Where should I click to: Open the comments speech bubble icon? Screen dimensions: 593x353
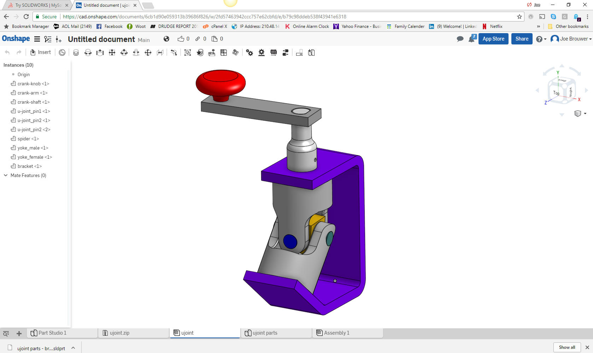(x=460, y=39)
